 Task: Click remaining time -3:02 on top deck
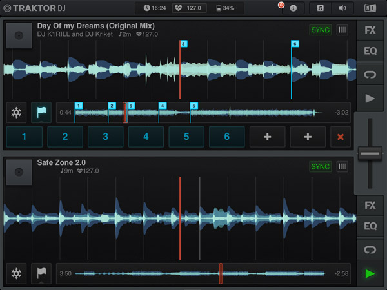[342, 113]
